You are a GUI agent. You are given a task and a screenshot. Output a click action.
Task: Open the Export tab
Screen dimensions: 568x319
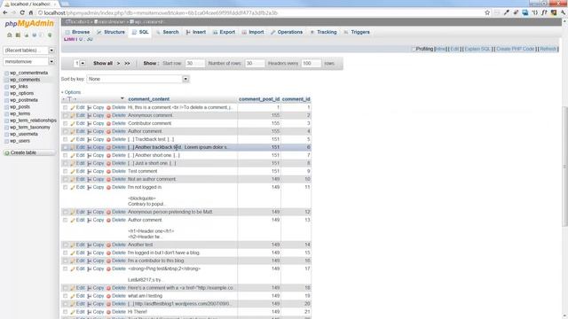pyautogui.click(x=224, y=32)
